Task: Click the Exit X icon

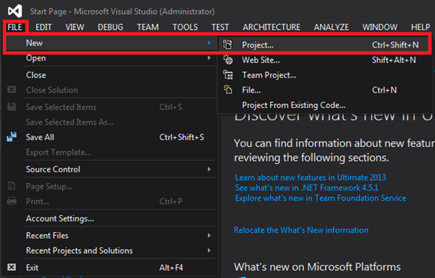Action: 12,267
